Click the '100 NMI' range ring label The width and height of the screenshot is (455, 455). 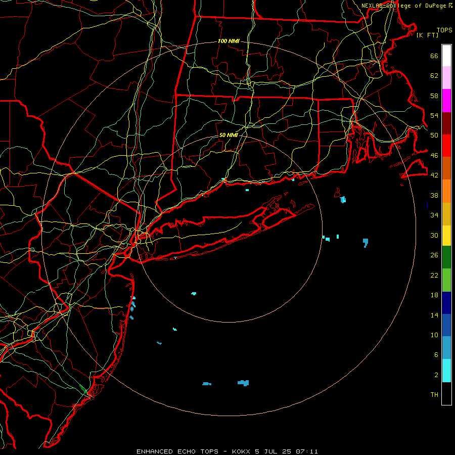(229, 41)
